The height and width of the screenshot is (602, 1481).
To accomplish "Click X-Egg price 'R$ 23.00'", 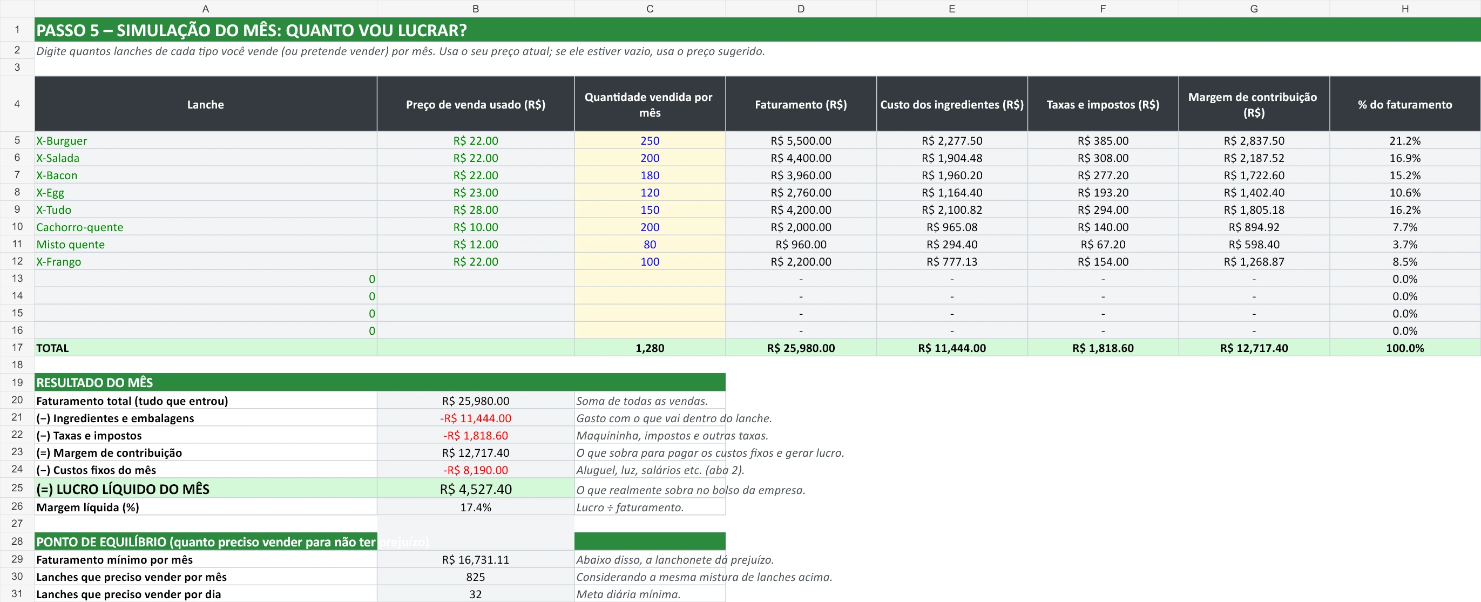I will (x=476, y=192).
